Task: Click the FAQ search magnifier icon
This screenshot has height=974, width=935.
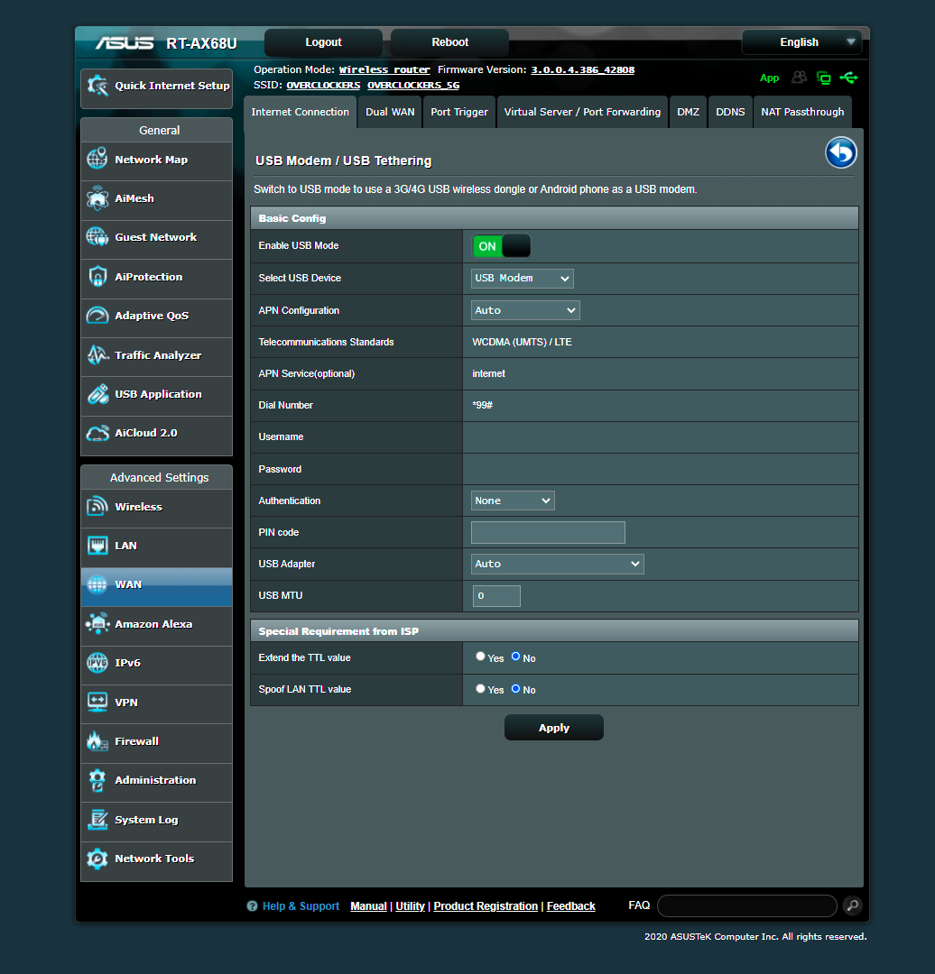Action: (852, 905)
